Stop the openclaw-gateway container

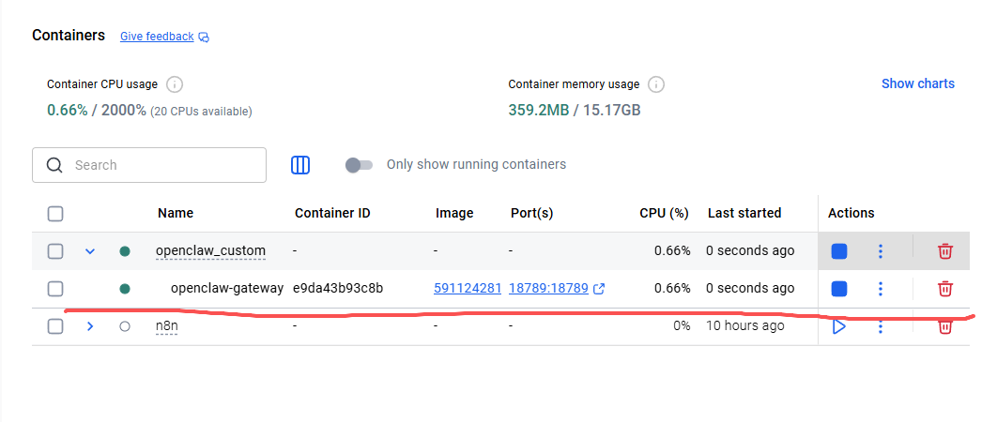click(839, 289)
